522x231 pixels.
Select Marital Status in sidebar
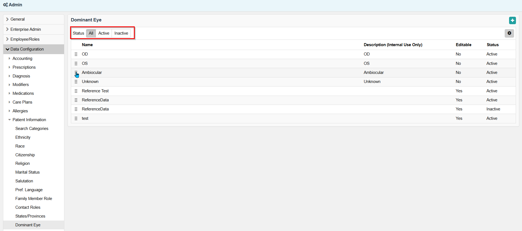coord(27,172)
